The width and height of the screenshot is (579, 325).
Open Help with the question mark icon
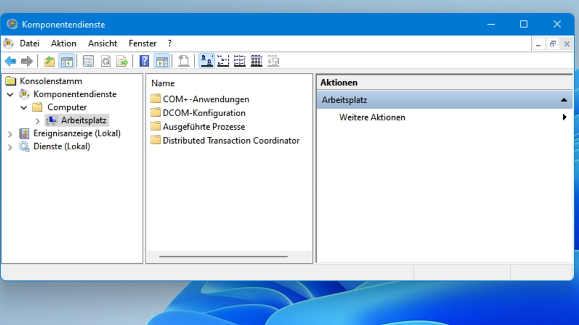tap(144, 61)
